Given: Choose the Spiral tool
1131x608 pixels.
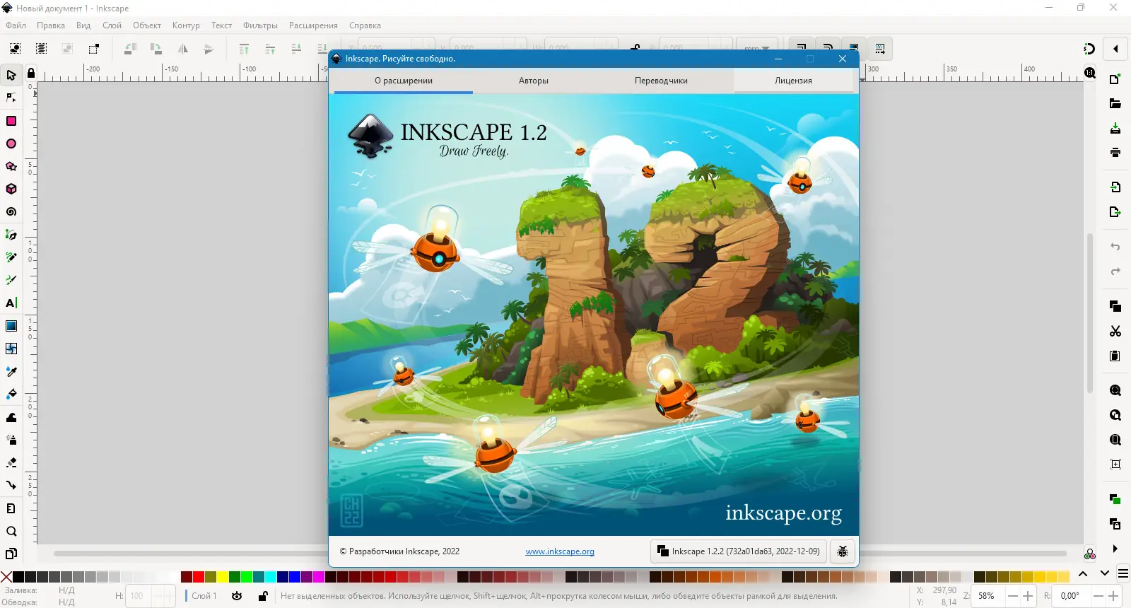Looking at the screenshot, I should (x=11, y=211).
